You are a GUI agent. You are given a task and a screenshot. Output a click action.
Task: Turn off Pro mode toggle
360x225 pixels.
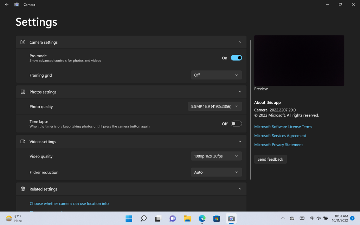pos(236,58)
